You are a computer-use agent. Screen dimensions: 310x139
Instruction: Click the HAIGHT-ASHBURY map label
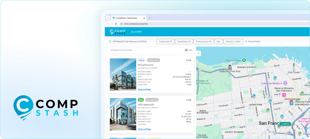tap(234, 132)
